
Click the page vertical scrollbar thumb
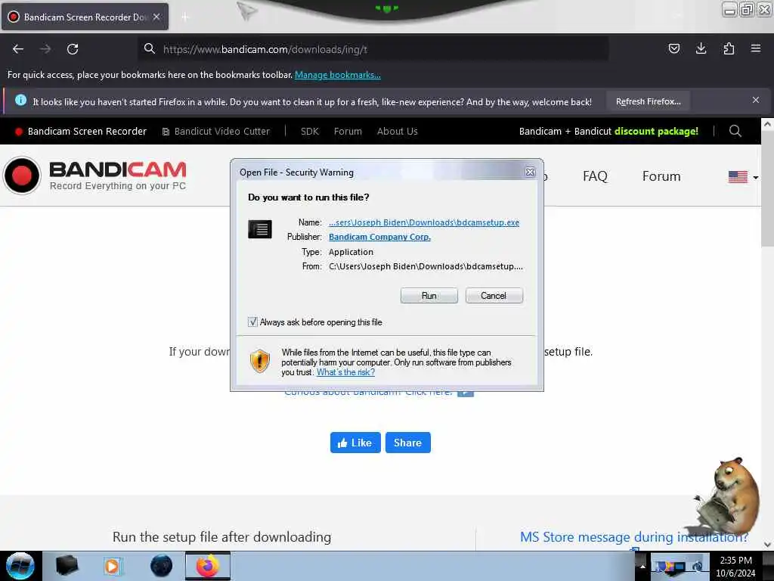(766, 190)
